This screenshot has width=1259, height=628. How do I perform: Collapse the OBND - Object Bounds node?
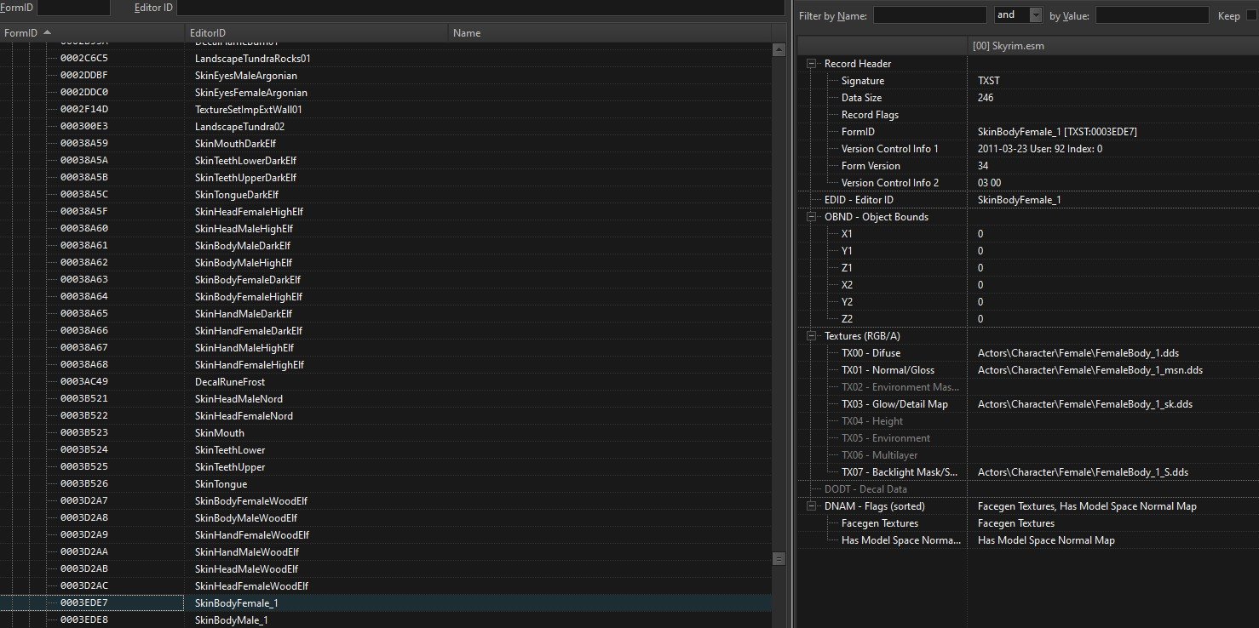(810, 217)
